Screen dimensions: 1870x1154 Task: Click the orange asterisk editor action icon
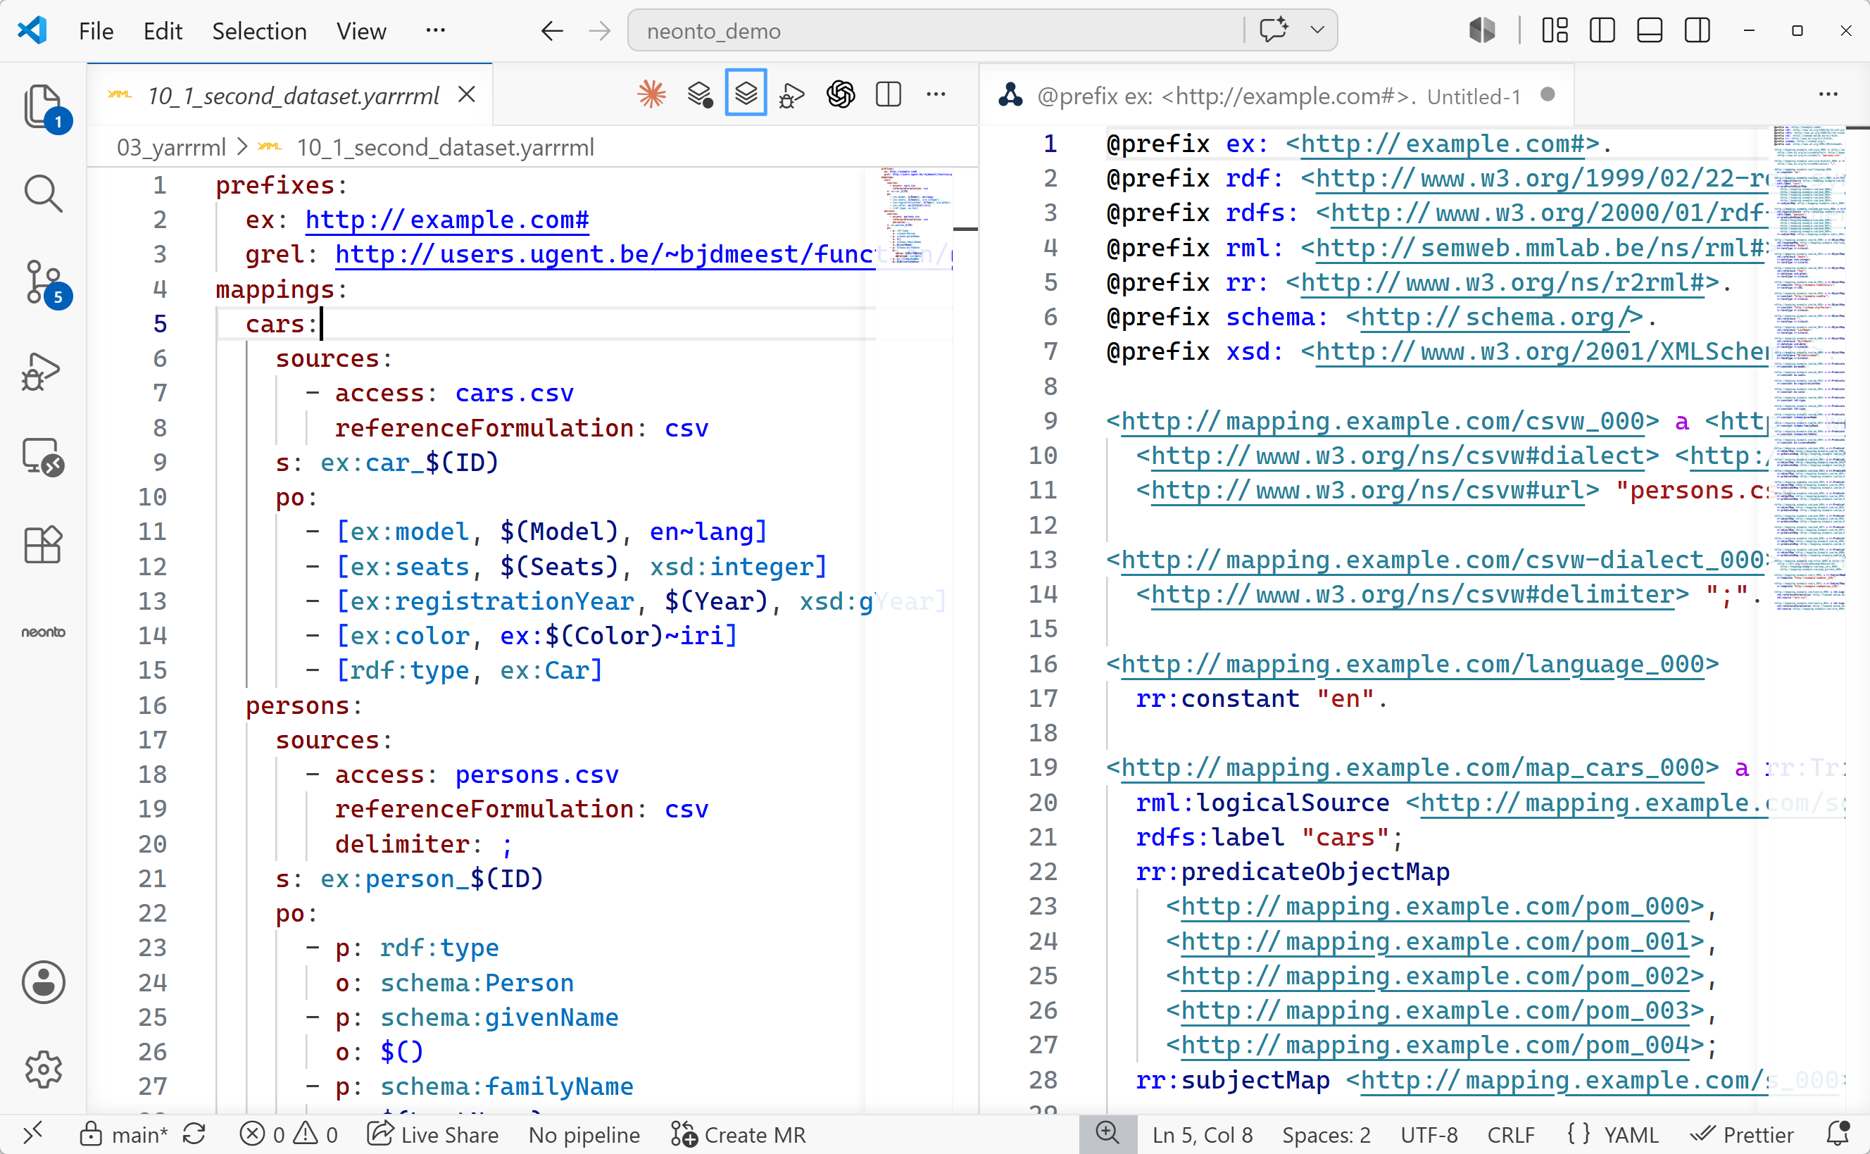(x=651, y=94)
